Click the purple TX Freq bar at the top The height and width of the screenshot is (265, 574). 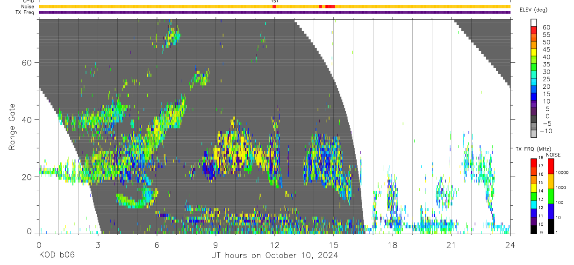pos(275,12)
